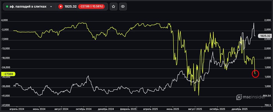The height and width of the screenshot is (112, 273).
Task: Click the август 2025 date label
Action: [x=195, y=109]
